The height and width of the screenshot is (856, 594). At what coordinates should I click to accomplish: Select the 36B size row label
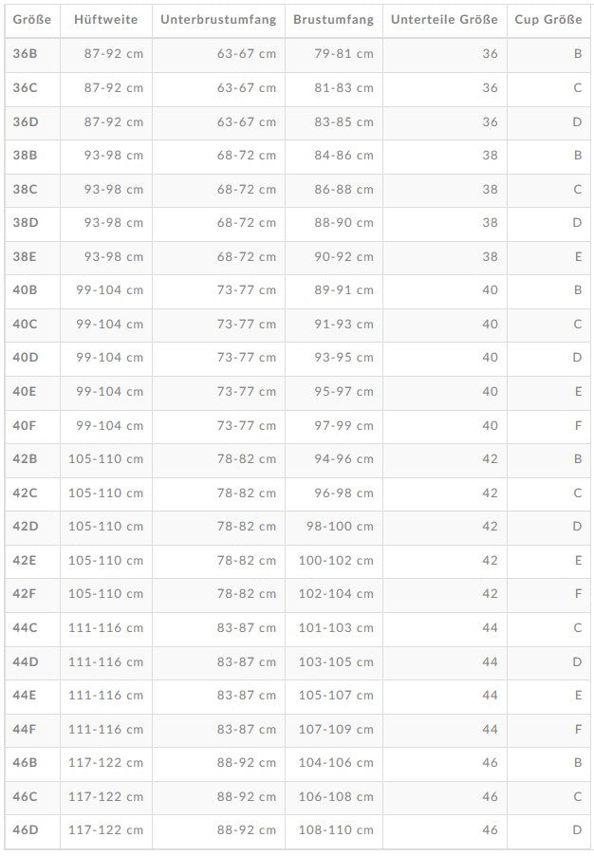26,54
